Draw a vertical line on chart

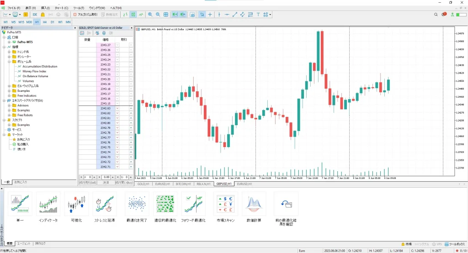pyautogui.click(x=219, y=14)
